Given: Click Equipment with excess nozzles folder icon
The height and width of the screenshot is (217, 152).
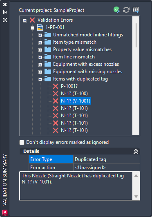Looking at the screenshot, I should [x=48, y=64].
